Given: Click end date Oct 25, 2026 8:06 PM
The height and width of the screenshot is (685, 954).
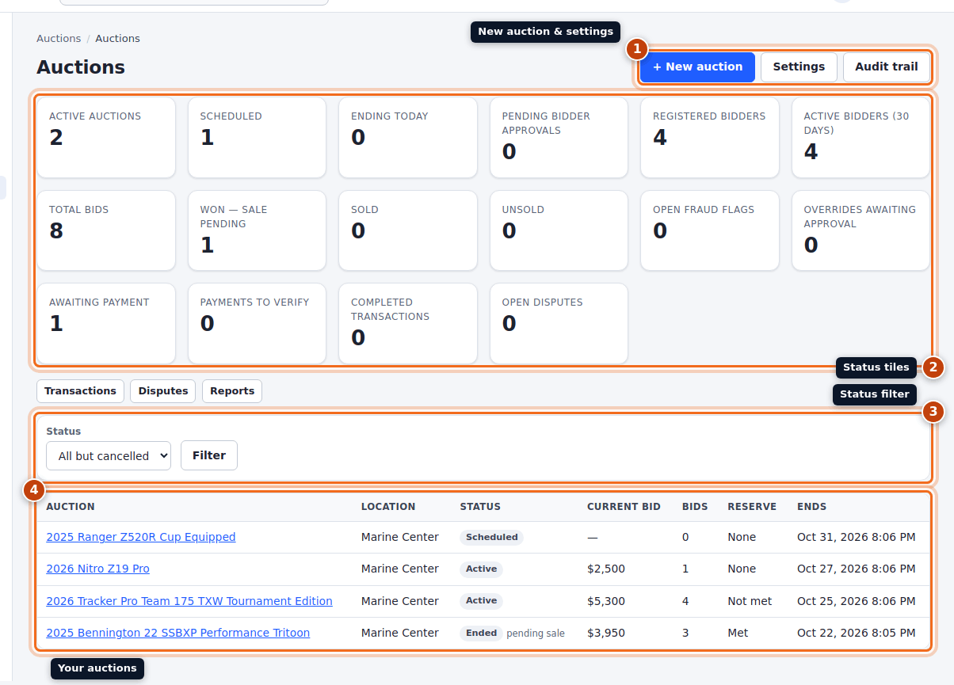Looking at the screenshot, I should (856, 601).
